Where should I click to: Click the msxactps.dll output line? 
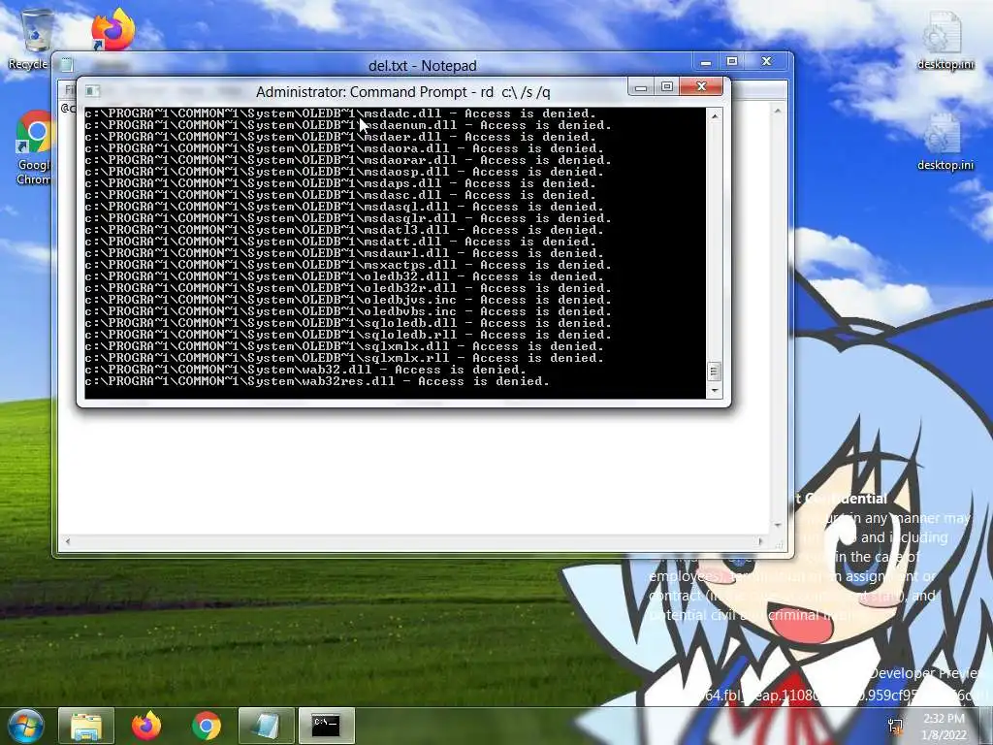(348, 265)
